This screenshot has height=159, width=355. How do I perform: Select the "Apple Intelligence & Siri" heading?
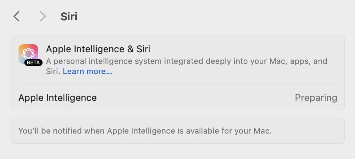(98, 49)
